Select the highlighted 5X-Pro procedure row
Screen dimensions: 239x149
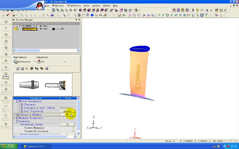(30, 29)
